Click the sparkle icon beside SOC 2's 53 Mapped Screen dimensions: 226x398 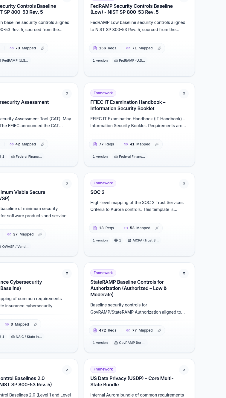click(x=157, y=228)
